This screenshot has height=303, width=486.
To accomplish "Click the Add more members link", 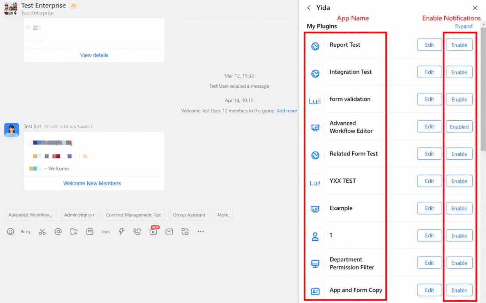I will tap(287, 111).
